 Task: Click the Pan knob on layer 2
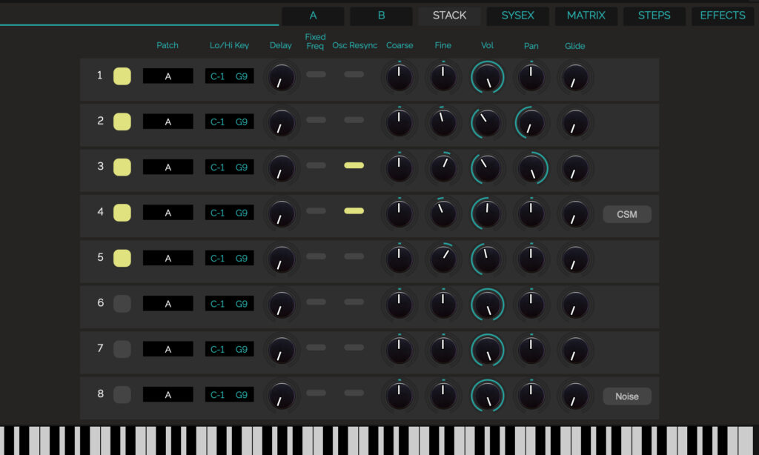point(531,123)
